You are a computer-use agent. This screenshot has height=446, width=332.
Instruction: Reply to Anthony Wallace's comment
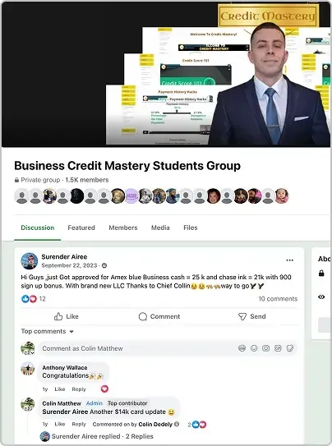click(x=79, y=389)
